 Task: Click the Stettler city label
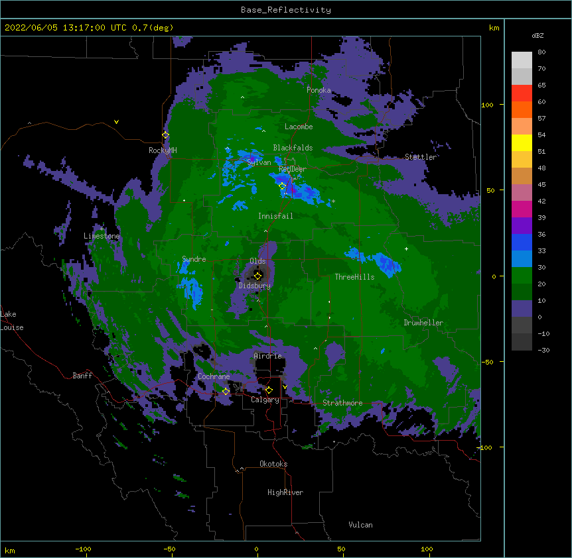(421, 157)
